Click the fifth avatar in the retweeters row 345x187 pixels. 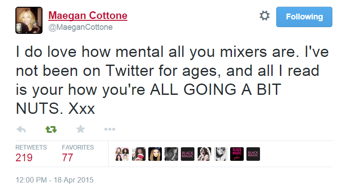point(188,154)
